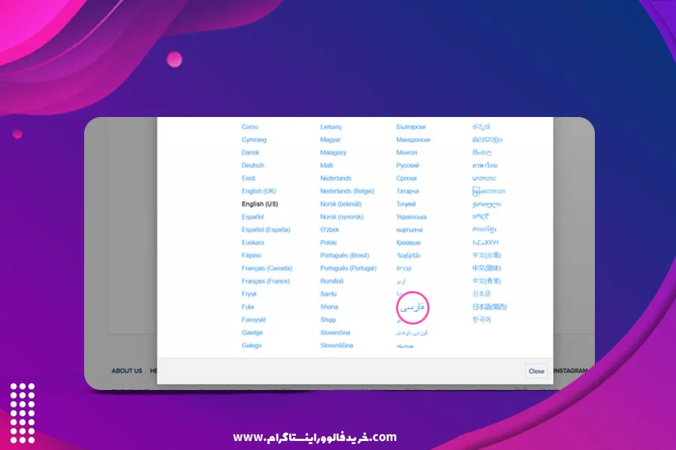Choose English (UK)
The height and width of the screenshot is (450, 676).
258,191
